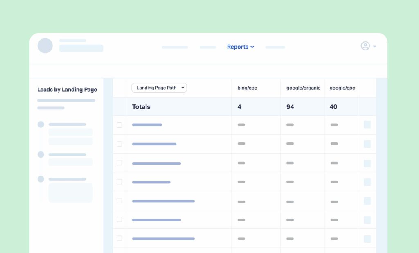Click the first placeholder nav item left of Reports
The height and width of the screenshot is (253, 419).
tap(175, 47)
